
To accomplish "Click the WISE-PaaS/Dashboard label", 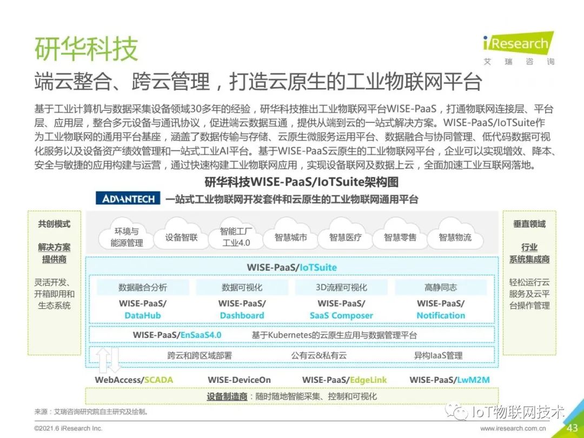I will (242, 309).
